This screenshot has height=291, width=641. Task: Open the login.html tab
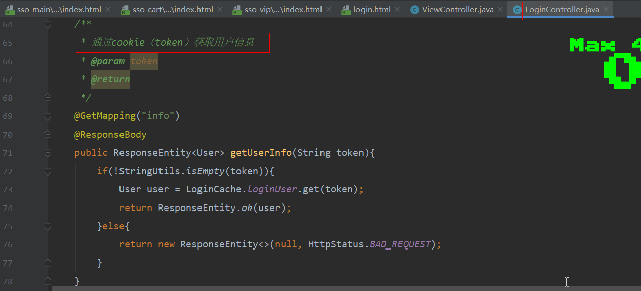click(x=371, y=10)
